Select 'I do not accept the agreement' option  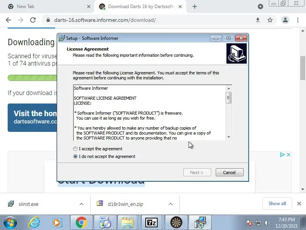point(75,156)
